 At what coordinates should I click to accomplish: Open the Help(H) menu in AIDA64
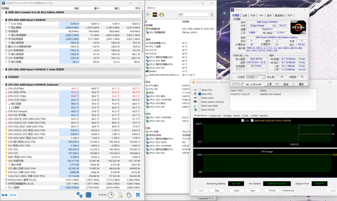point(151,8)
